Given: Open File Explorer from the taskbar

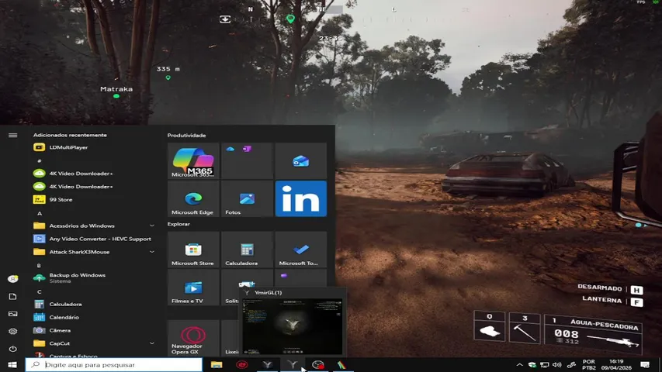Looking at the screenshot, I should click(x=217, y=365).
